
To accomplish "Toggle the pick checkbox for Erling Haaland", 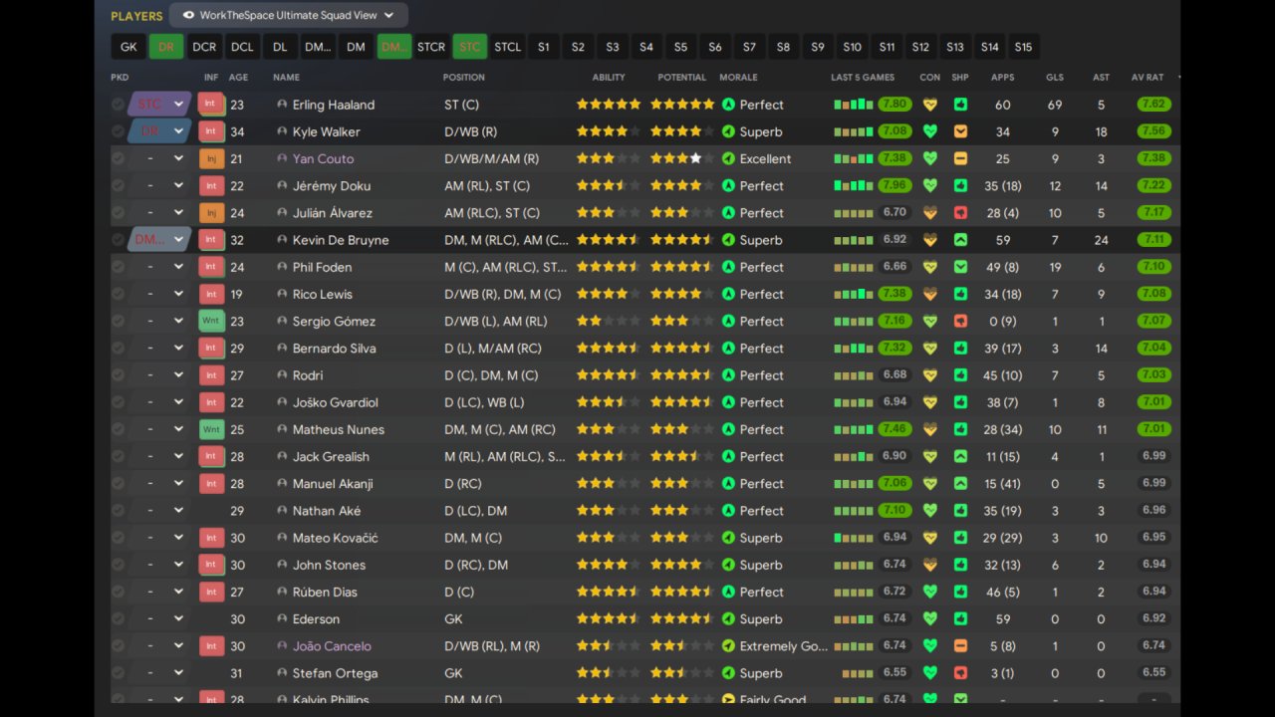I will click(x=118, y=105).
